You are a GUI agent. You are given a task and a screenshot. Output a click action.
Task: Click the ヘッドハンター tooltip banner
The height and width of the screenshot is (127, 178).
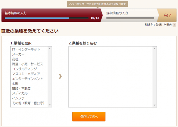[x=97, y=4]
